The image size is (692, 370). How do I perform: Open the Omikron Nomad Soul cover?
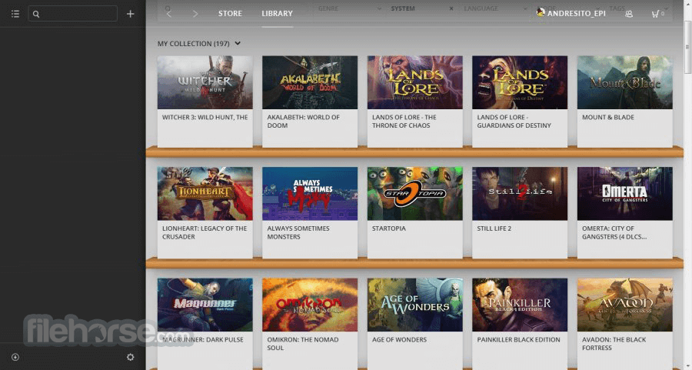[310, 305]
